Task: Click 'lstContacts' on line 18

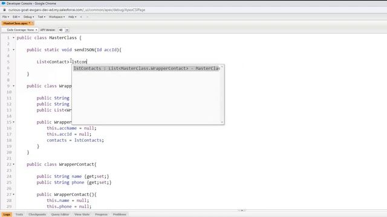Action: pos(88,140)
